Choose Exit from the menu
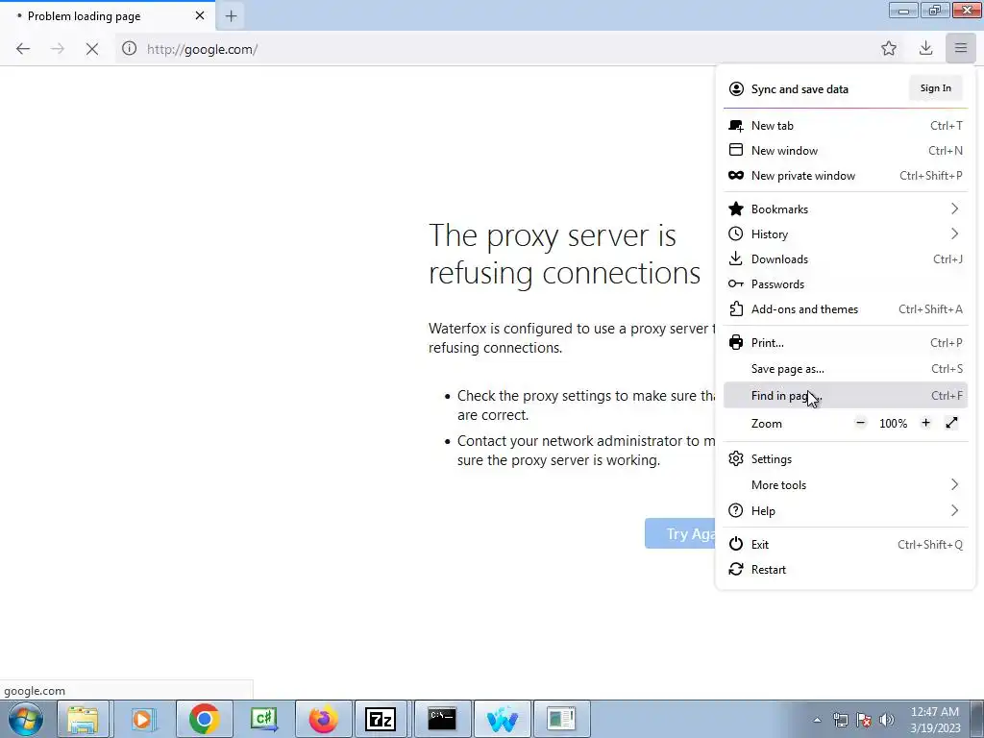The image size is (984, 738). (846, 545)
